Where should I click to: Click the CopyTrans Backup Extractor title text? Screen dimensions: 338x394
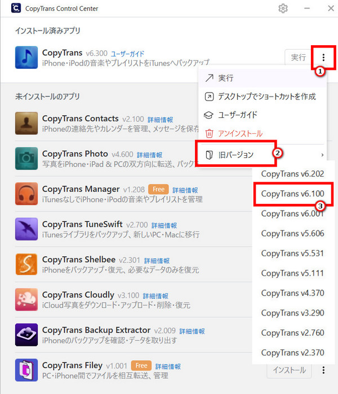click(x=96, y=330)
